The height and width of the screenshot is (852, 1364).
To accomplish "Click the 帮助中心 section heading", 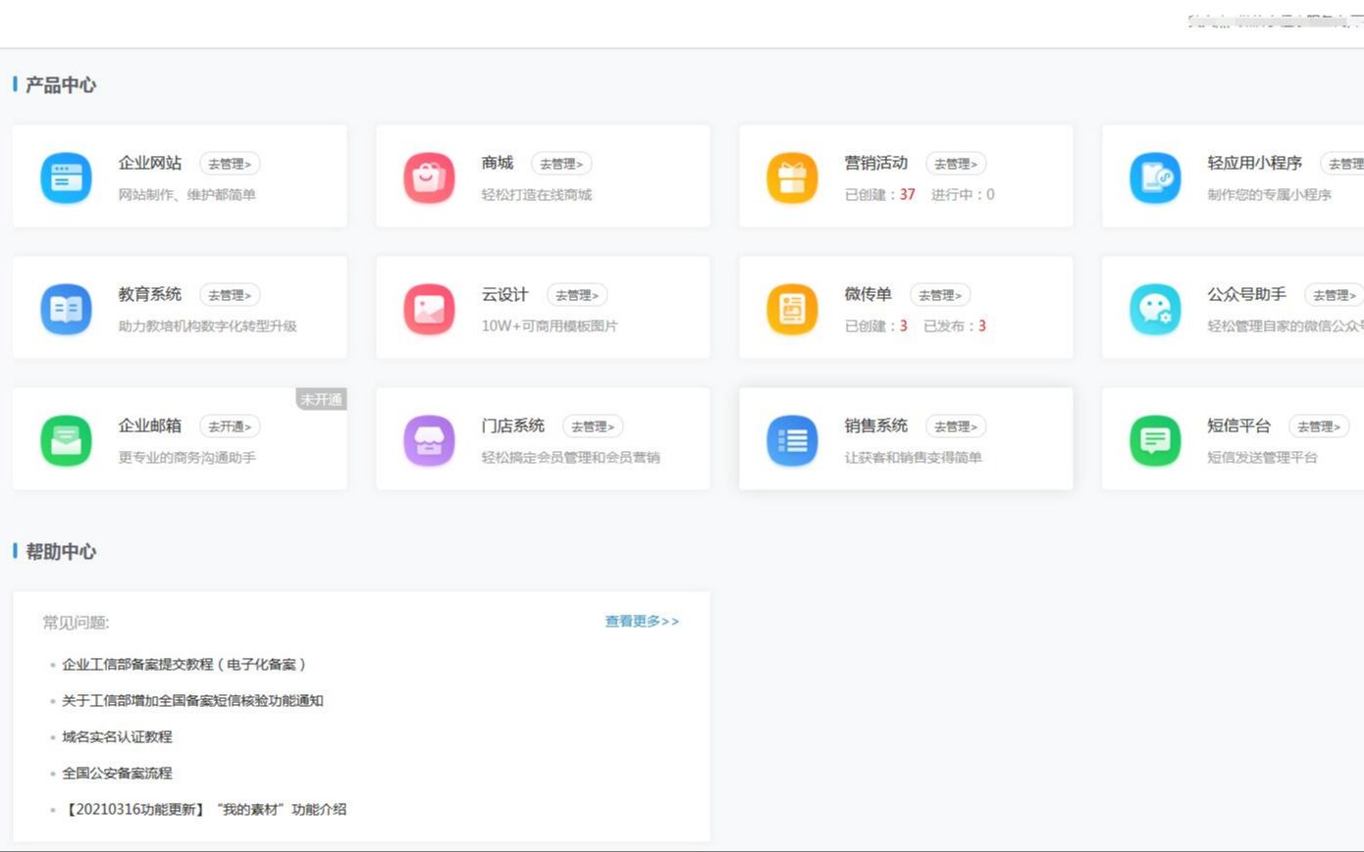I will coord(61,552).
